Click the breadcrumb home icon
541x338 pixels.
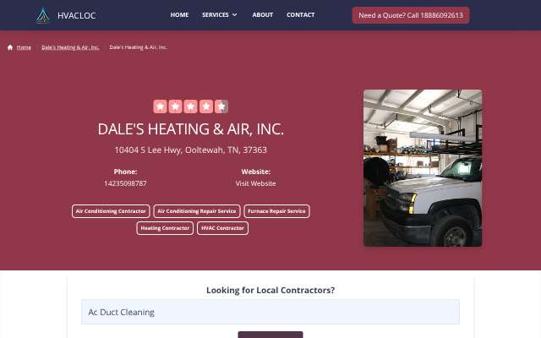point(10,47)
